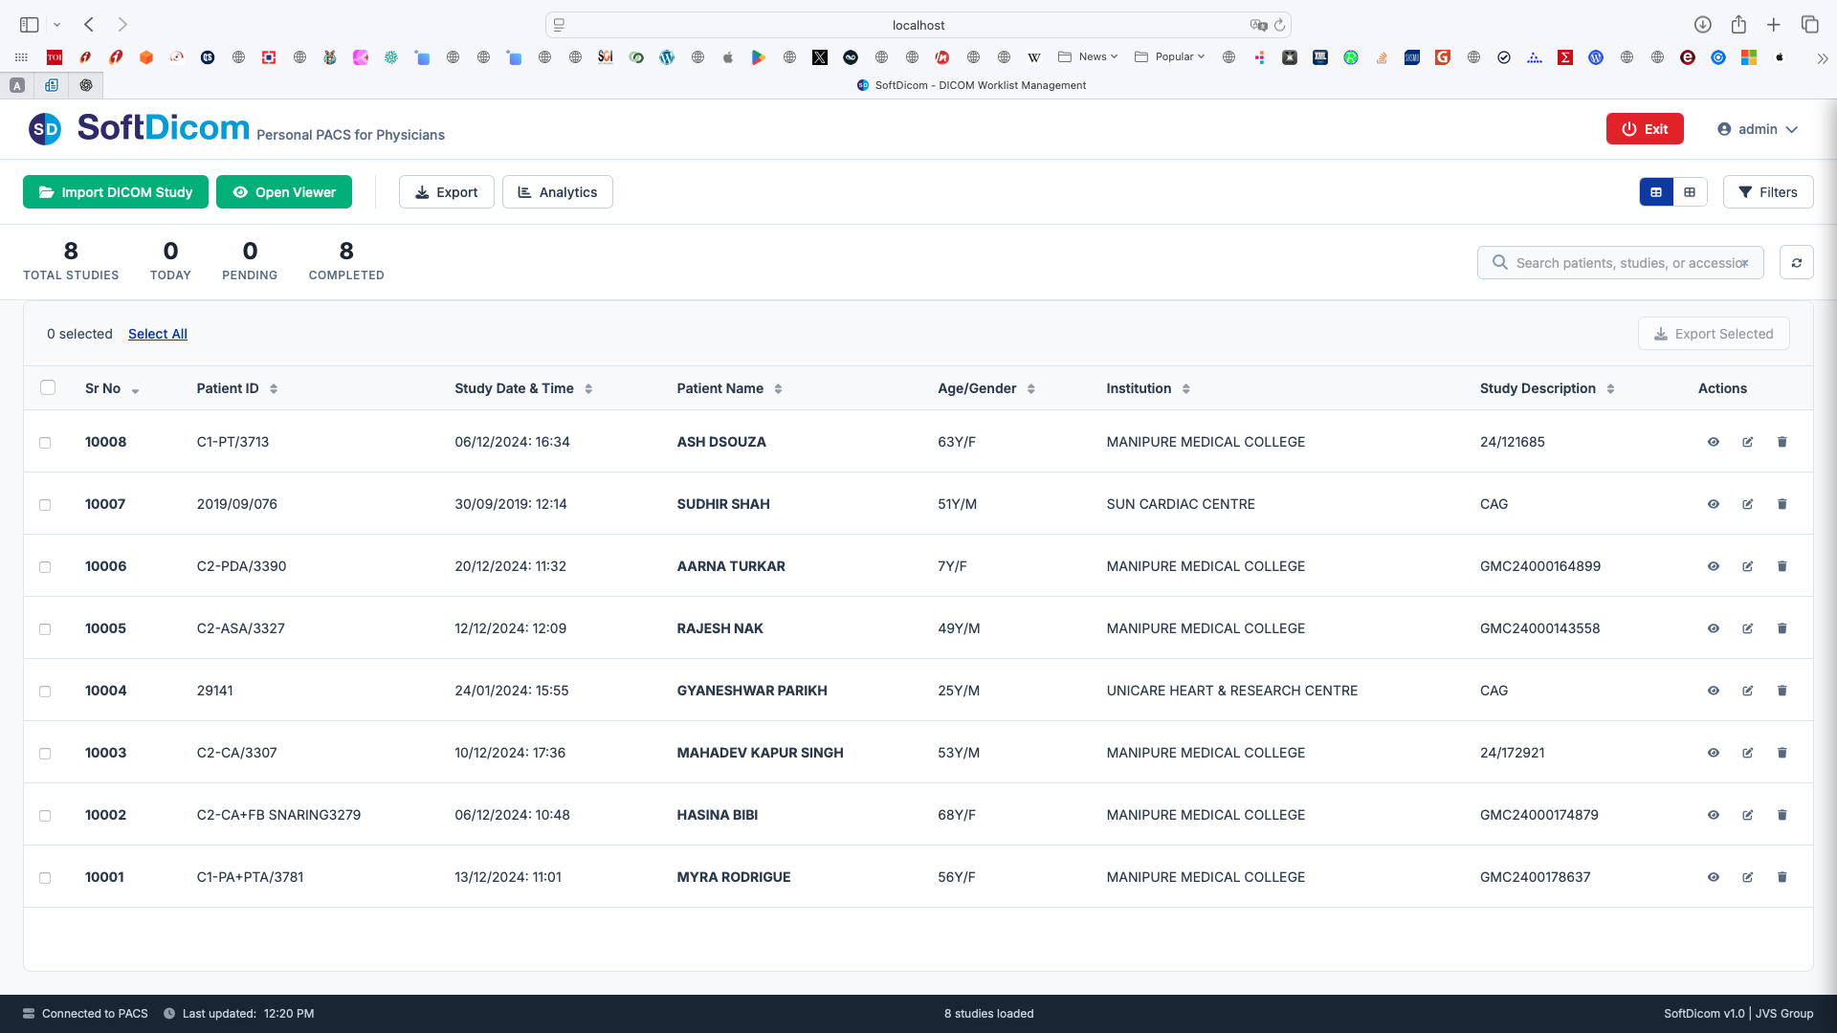
Task: Switch to grid view layout
Action: pos(1690,192)
